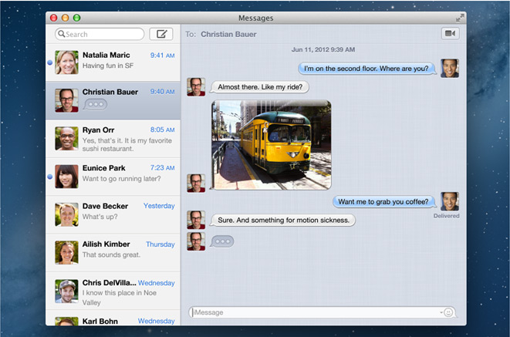Screen dimensions: 510x337
Task: Click the search magnifying glass icon
Action: pyautogui.click(x=61, y=35)
